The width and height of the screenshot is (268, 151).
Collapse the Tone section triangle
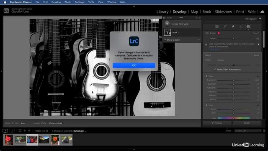point(206,76)
